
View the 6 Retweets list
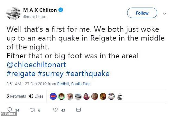[16, 96]
